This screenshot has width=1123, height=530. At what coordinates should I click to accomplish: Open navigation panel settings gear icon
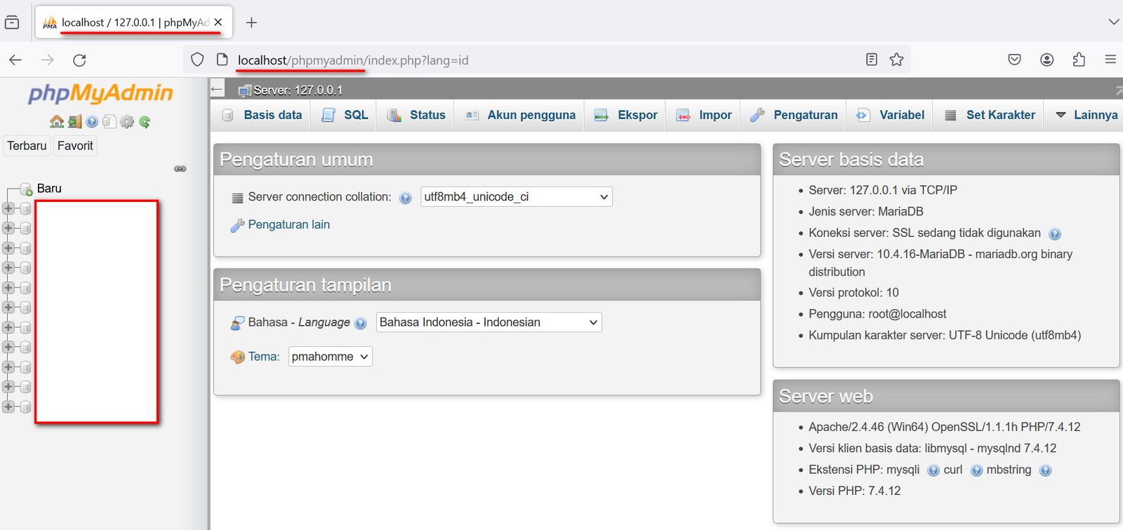(127, 122)
